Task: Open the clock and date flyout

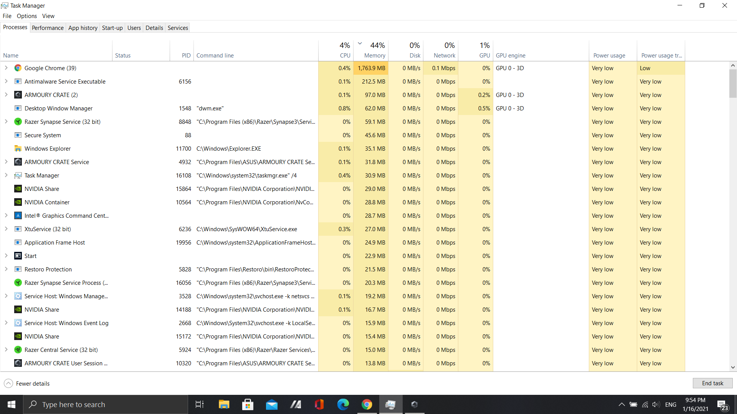Action: pos(695,404)
